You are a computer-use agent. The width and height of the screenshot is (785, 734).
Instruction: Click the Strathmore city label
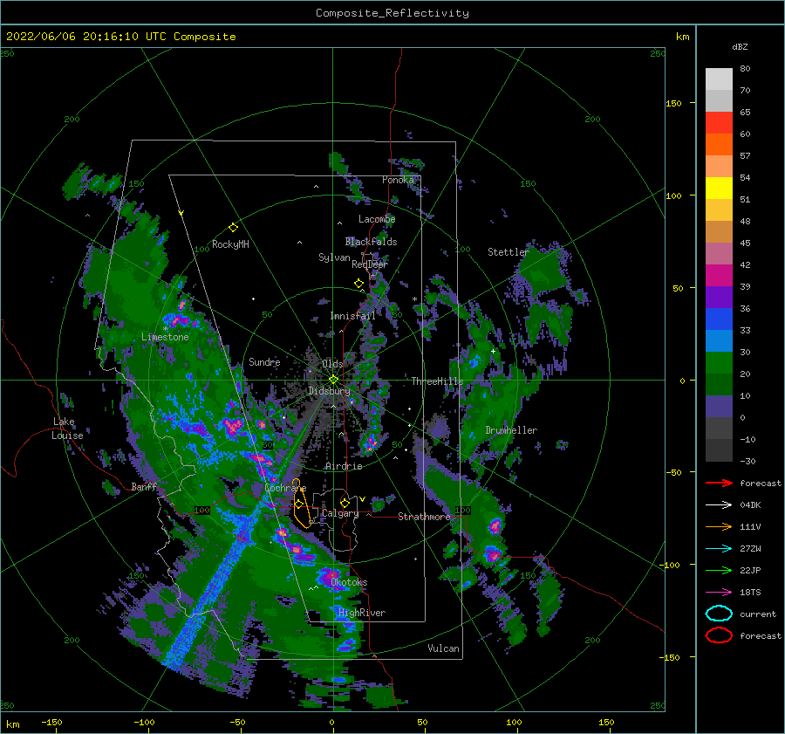point(424,517)
